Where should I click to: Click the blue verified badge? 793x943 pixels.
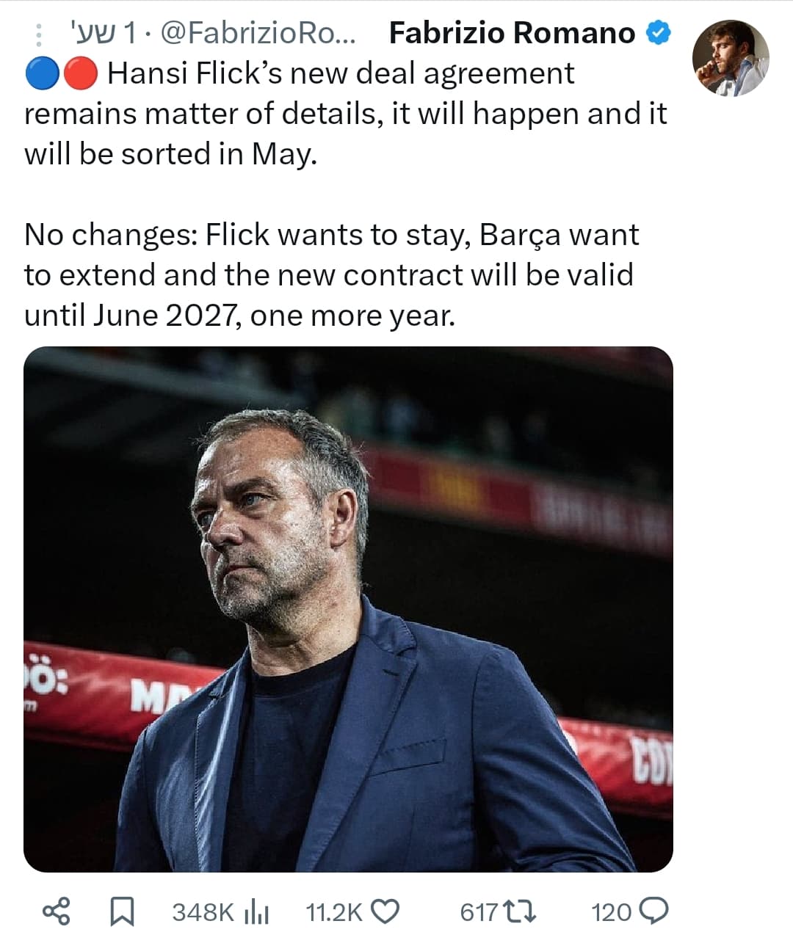point(658,33)
